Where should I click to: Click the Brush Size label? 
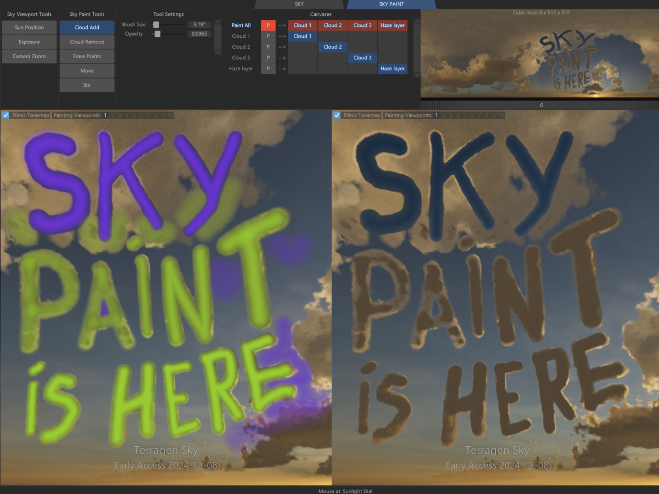point(134,25)
